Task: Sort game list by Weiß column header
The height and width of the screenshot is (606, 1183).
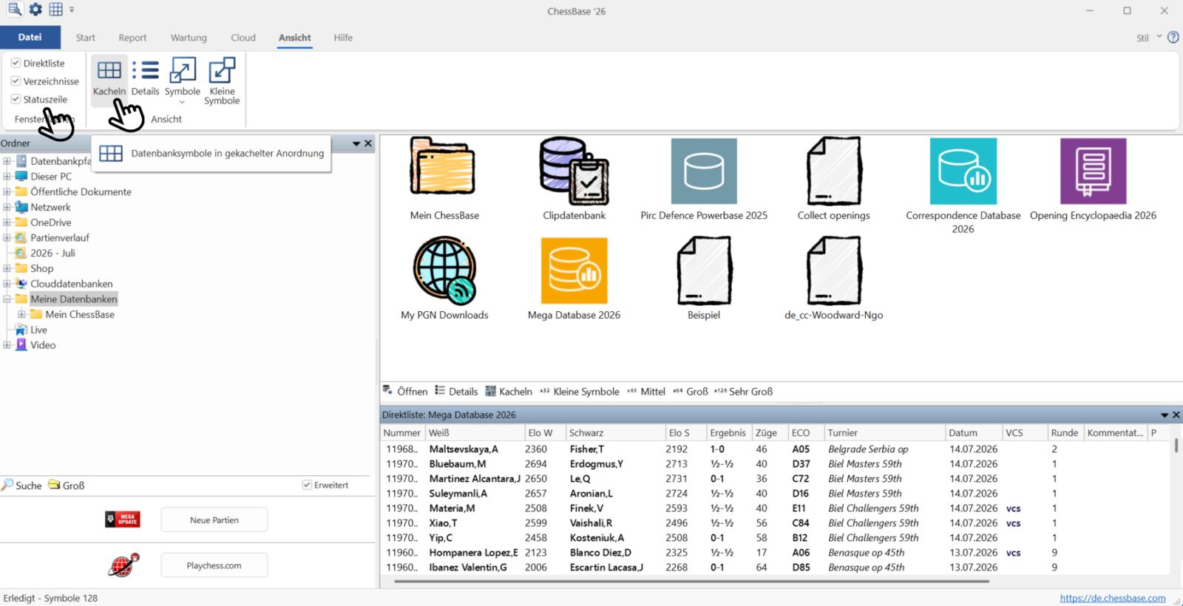Action: click(x=475, y=433)
